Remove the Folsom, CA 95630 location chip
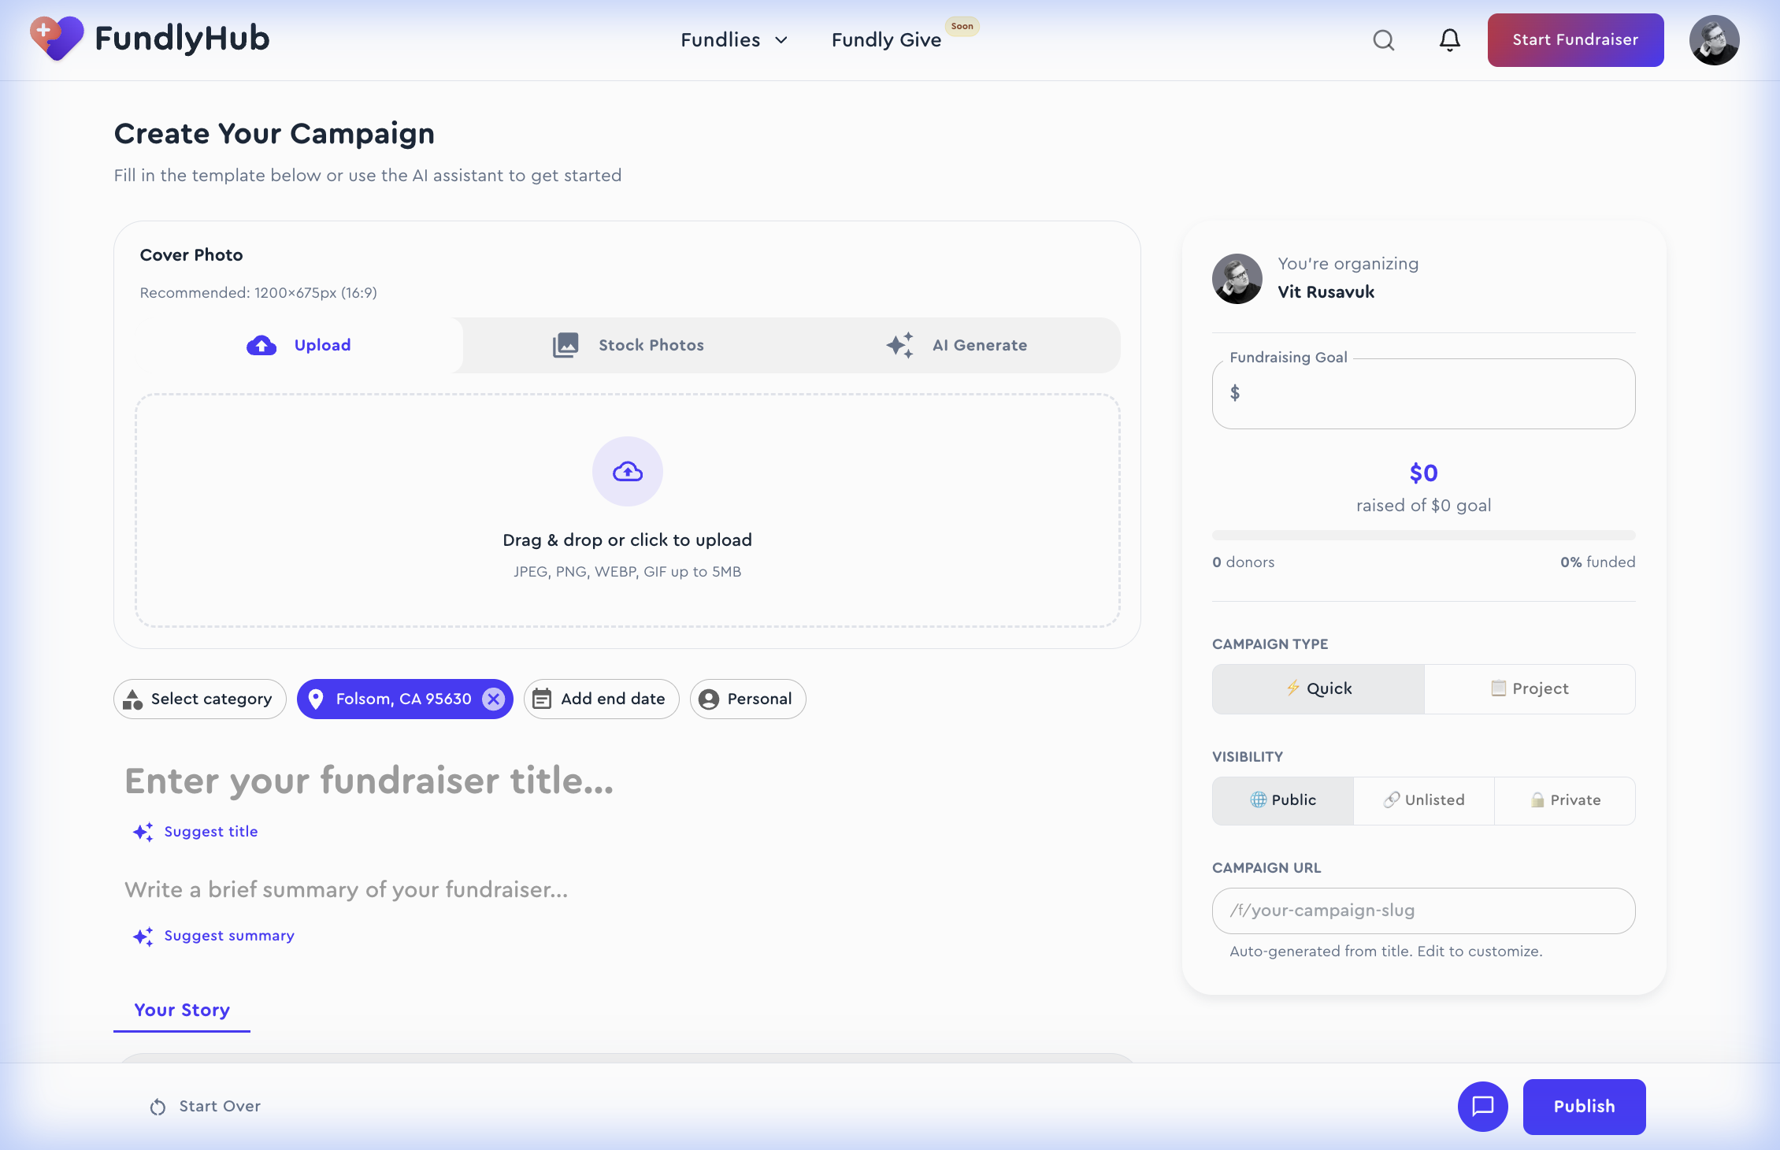The image size is (1780, 1150). tap(494, 699)
